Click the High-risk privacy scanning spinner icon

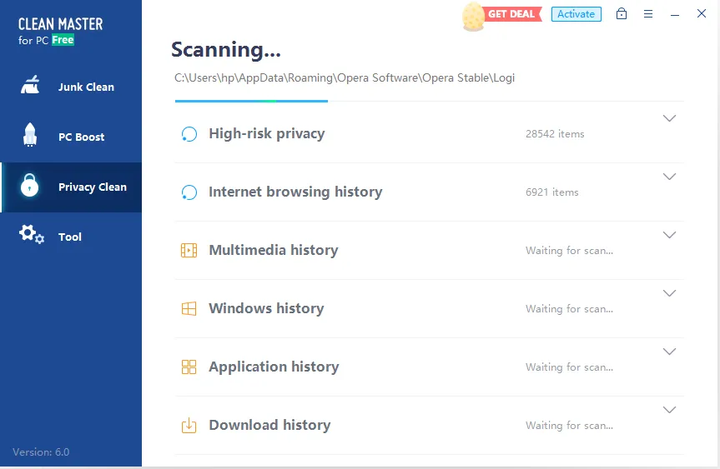pyautogui.click(x=189, y=134)
